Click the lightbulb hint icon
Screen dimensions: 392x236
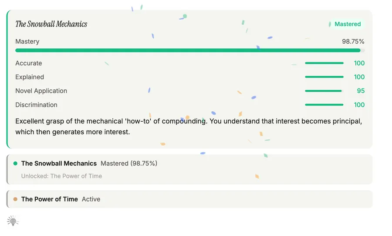pyautogui.click(x=13, y=221)
